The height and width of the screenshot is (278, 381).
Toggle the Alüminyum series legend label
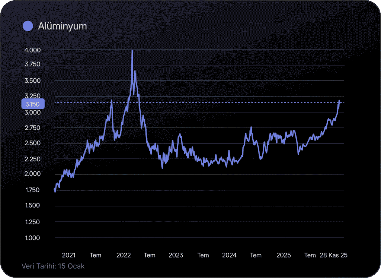click(x=62, y=26)
